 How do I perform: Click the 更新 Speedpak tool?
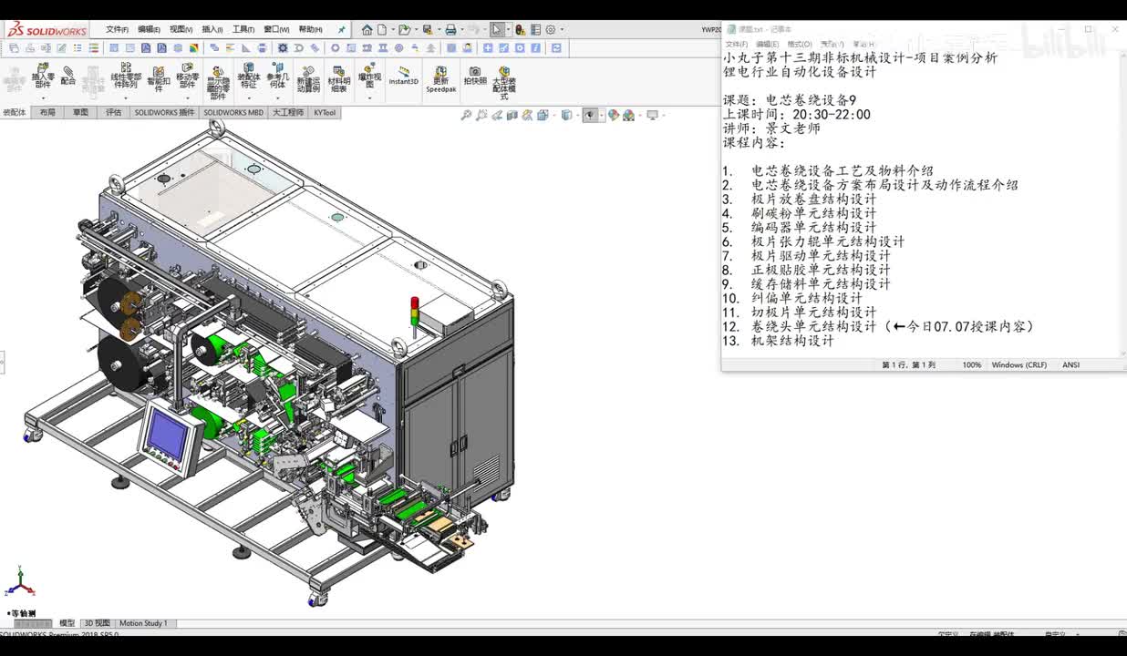(440, 79)
